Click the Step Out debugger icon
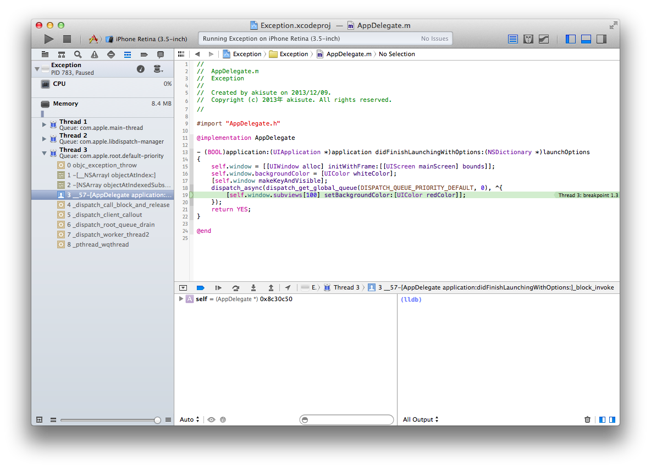 271,287
